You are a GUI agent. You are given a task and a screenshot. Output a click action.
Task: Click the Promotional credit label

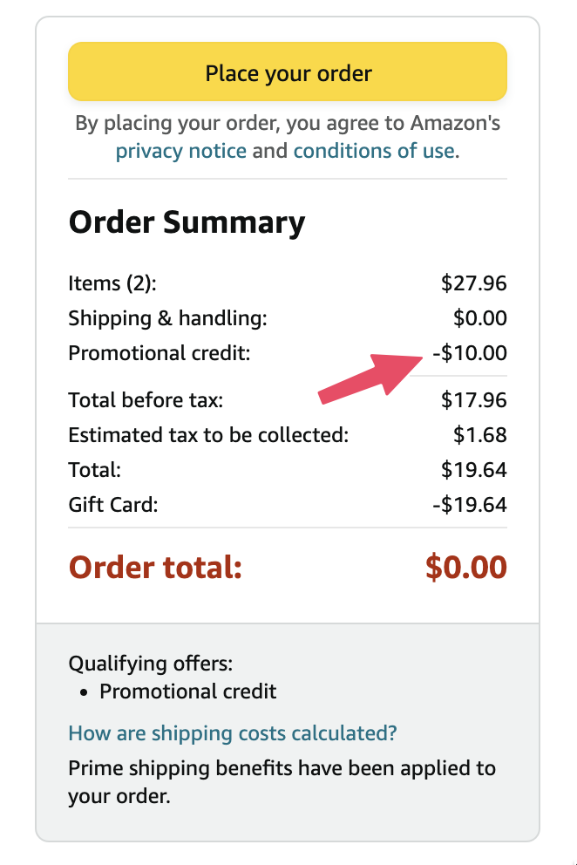pyautogui.click(x=157, y=353)
